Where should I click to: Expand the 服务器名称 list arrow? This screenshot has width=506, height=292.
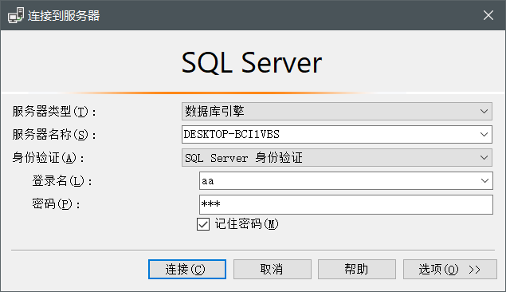pos(484,134)
